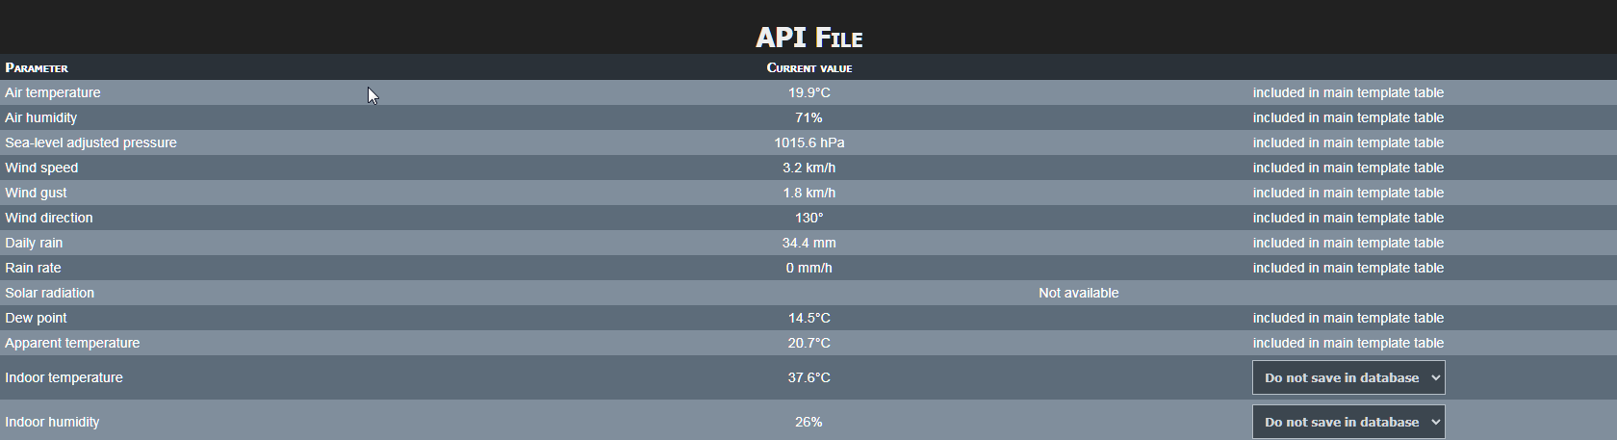This screenshot has height=440, width=1617.
Task: Open the Indoor temperature database dropdown
Action: point(1347,377)
